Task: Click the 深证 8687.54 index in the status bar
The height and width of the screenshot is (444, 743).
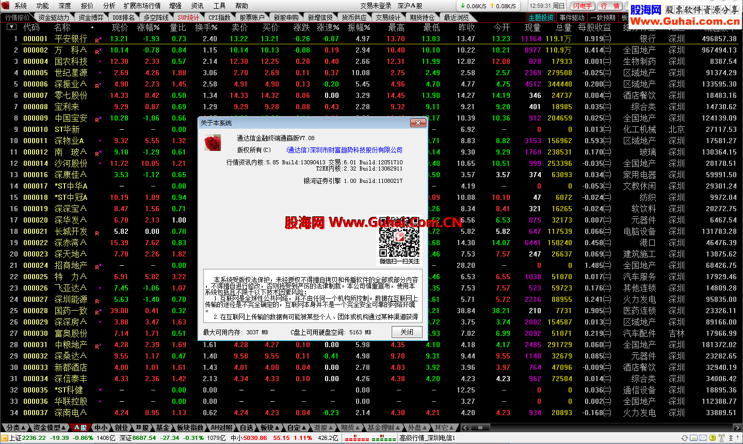Action: (137, 438)
